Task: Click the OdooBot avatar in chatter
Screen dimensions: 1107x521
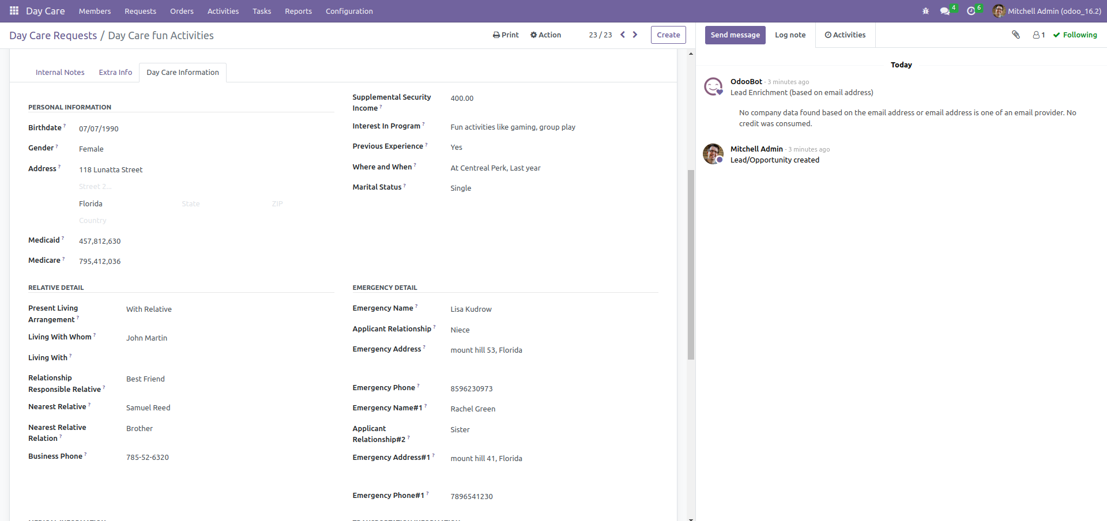Action: pyautogui.click(x=713, y=86)
